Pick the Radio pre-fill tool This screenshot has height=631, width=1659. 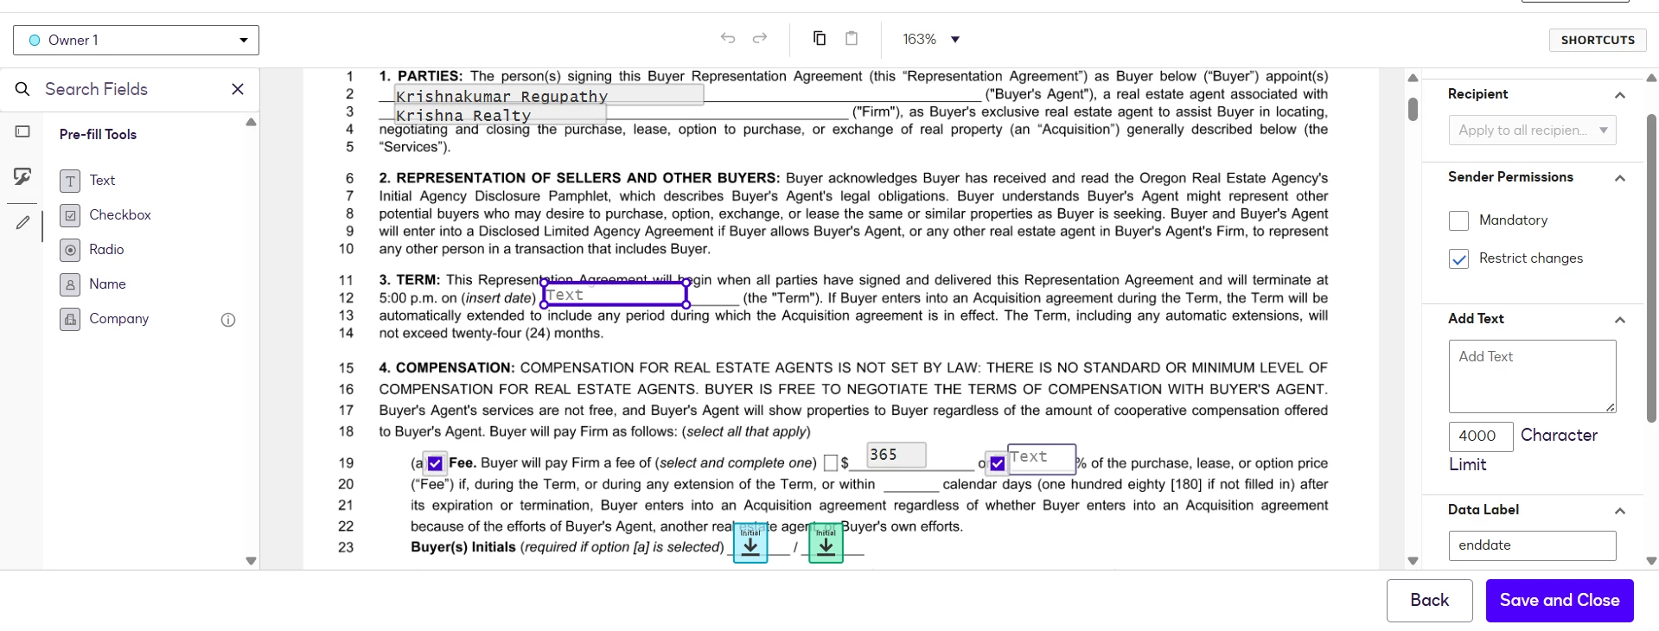[x=93, y=250]
